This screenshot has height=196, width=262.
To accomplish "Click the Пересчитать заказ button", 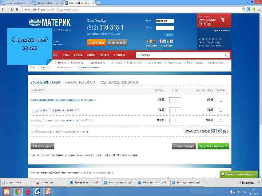I will 184,146.
